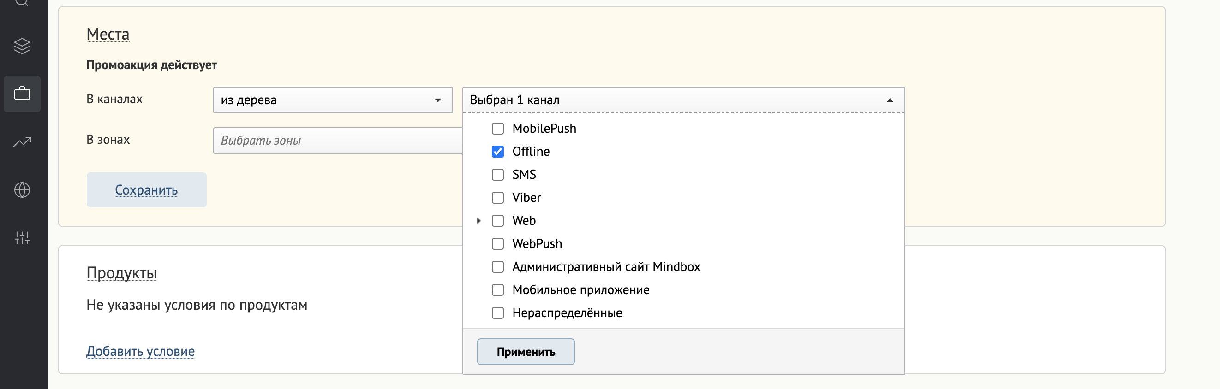Click the Сохранить button
This screenshot has width=1220, height=389.
pyautogui.click(x=146, y=190)
